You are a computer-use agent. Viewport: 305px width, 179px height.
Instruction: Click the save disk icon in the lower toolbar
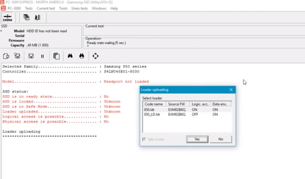coord(31,56)
